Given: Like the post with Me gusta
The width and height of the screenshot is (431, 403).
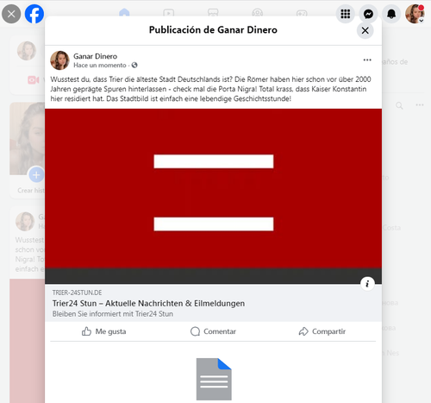Looking at the screenshot, I should [103, 331].
